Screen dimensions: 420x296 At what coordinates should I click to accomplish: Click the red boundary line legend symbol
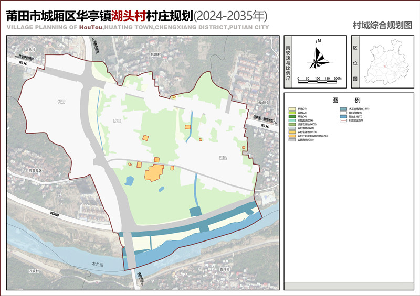tap(344, 120)
